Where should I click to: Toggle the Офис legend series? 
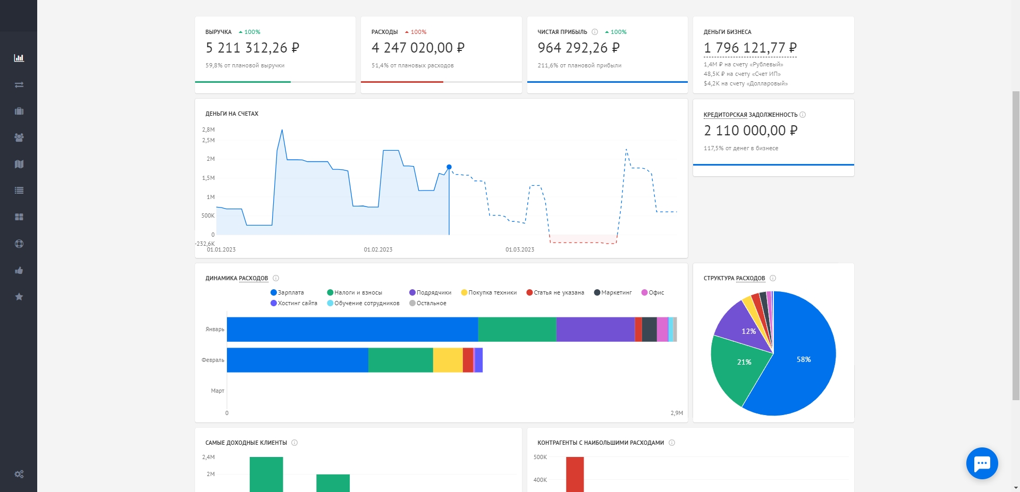(x=653, y=292)
